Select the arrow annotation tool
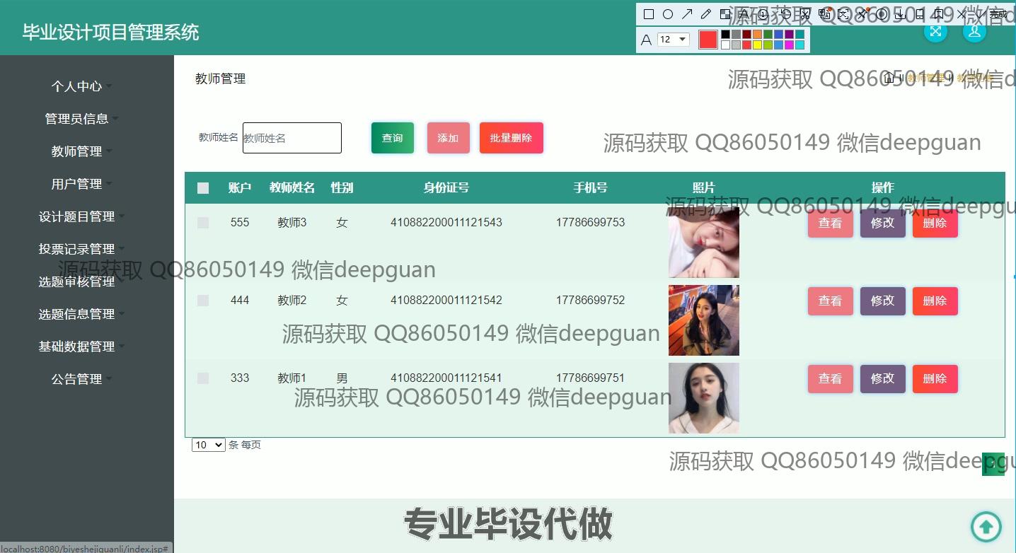 (686, 14)
